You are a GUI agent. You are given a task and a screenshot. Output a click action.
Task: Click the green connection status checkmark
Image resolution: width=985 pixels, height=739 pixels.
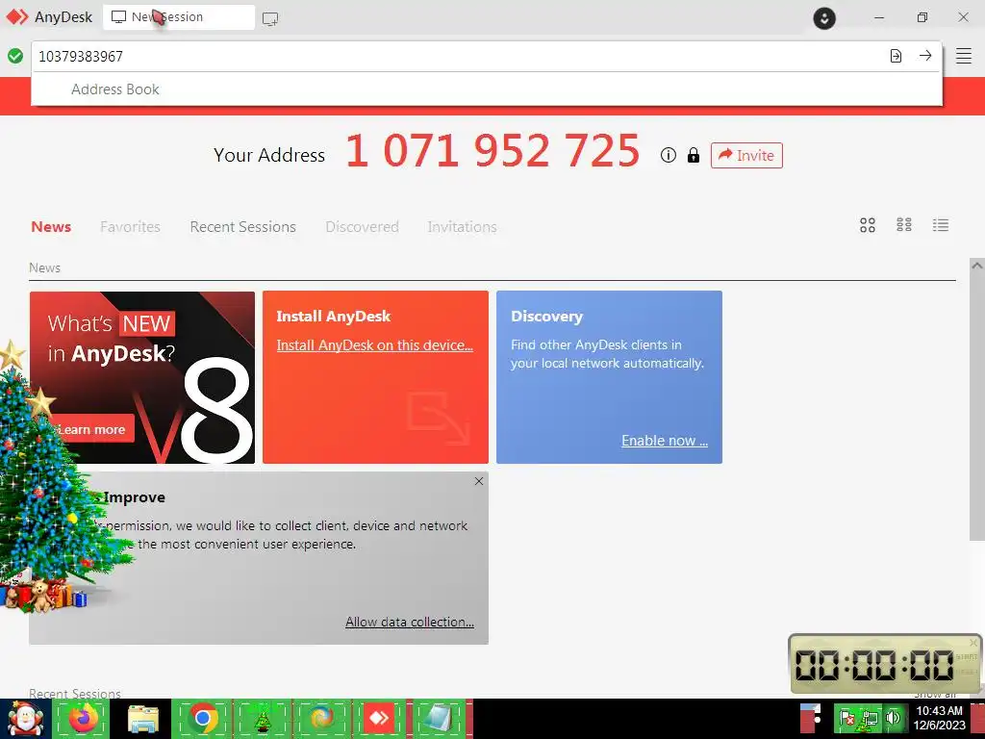[x=15, y=56]
